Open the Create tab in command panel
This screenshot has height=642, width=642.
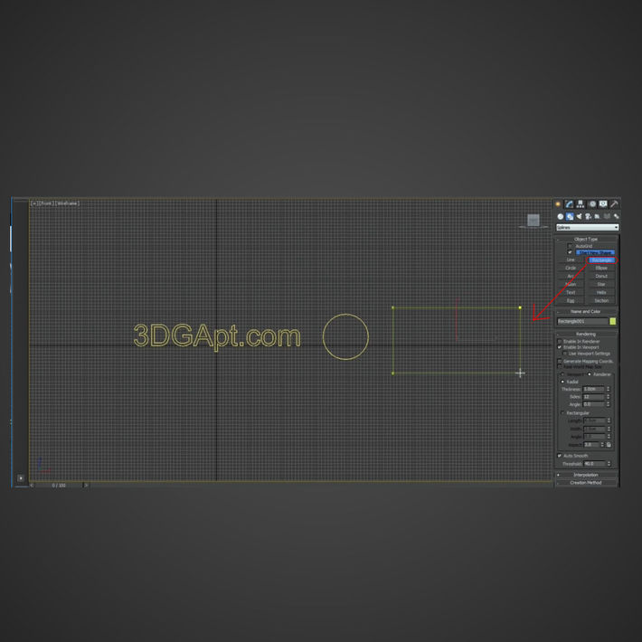[x=558, y=203]
